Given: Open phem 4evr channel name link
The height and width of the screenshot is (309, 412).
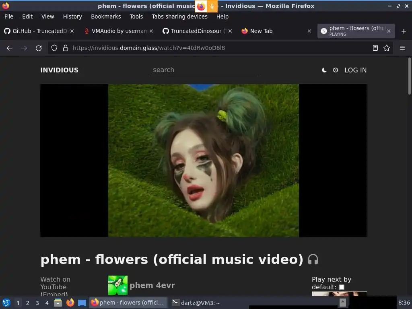Looking at the screenshot, I should 152,285.
